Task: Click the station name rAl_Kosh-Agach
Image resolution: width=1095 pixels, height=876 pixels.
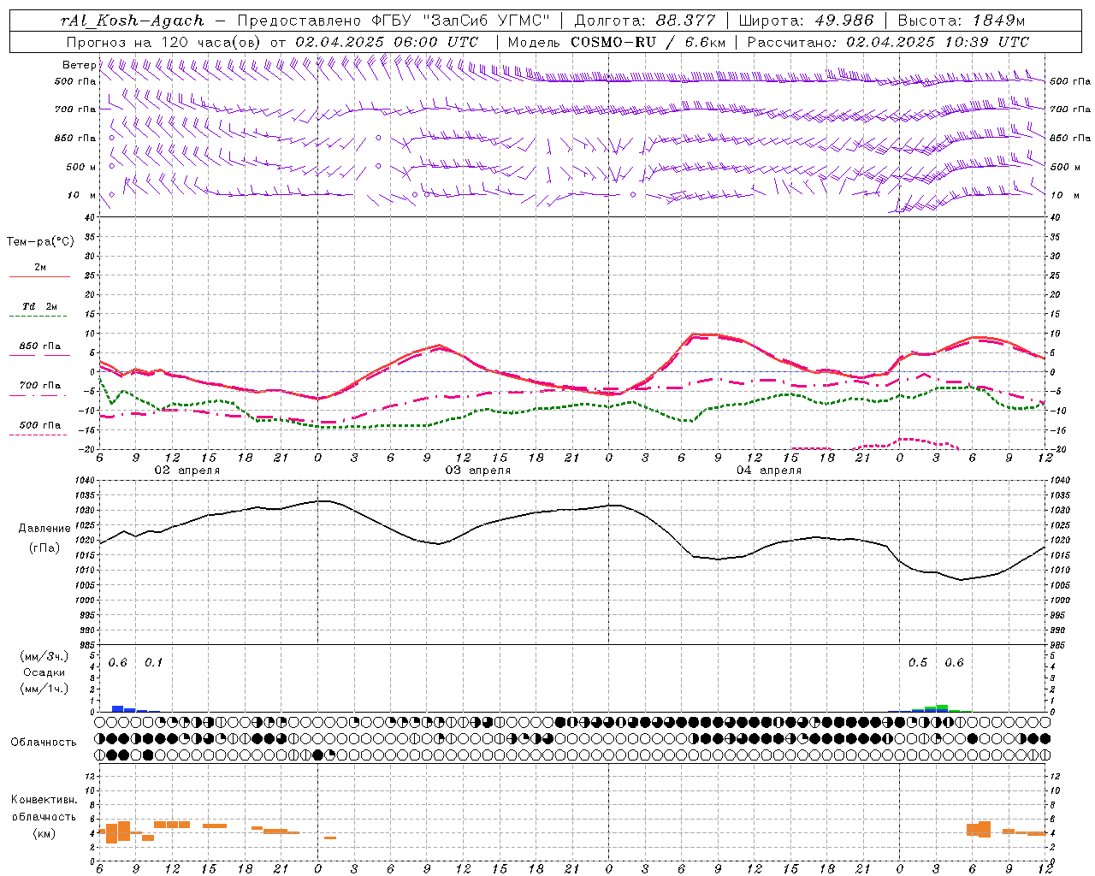Action: 133,21
